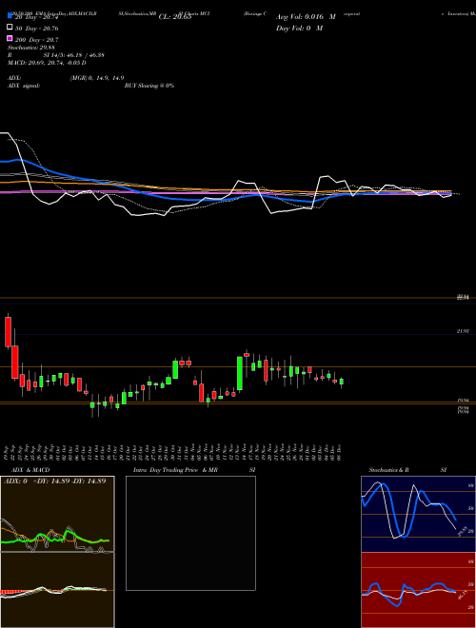The width and height of the screenshot is (476, 628).
Task: Select the '50 Day - 20.76' legend text
Action: pyautogui.click(x=37, y=28)
